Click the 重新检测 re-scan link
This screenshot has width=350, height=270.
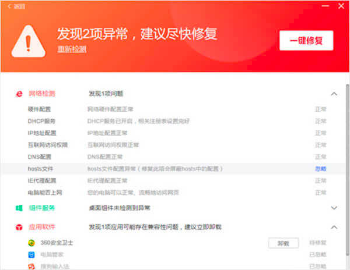click(72, 49)
